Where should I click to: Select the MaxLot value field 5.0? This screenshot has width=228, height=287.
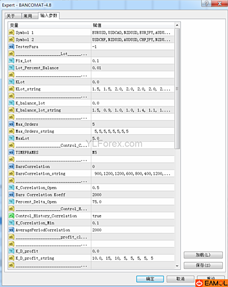pyautogui.click(x=132, y=138)
